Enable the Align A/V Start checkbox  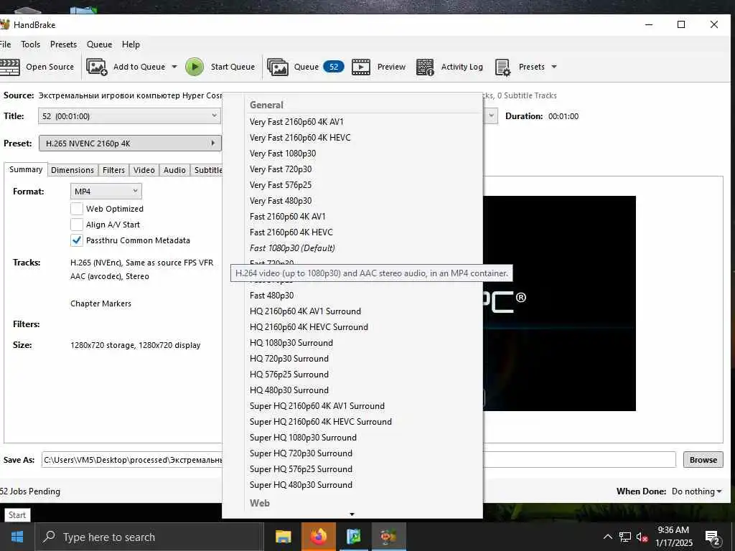tap(76, 225)
